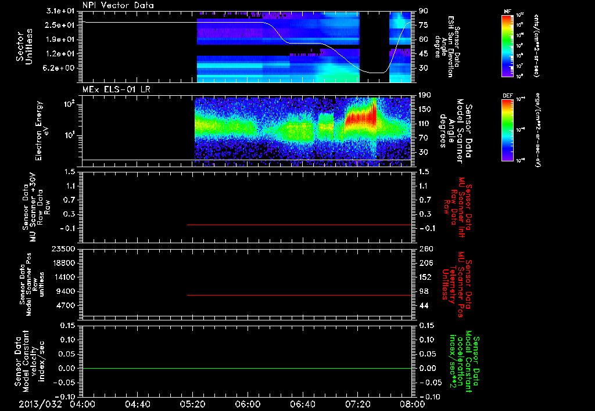Screen dimensions: 595x411
Task: Click the NF flux color bar
Action: [508, 46]
